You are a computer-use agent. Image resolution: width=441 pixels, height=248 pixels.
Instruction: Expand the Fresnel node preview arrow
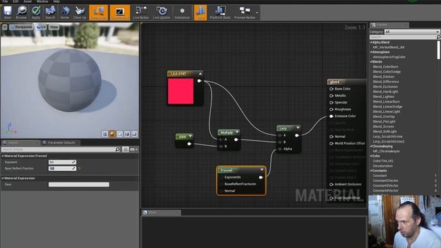tap(262, 170)
